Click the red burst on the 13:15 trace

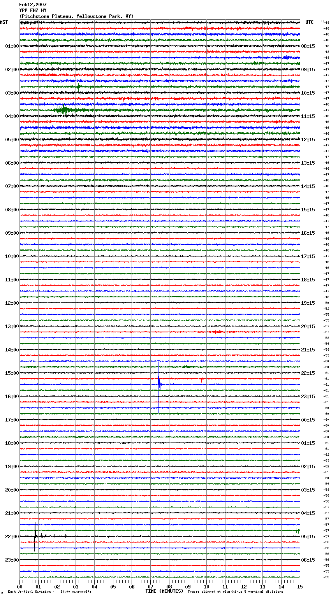coord(217,332)
